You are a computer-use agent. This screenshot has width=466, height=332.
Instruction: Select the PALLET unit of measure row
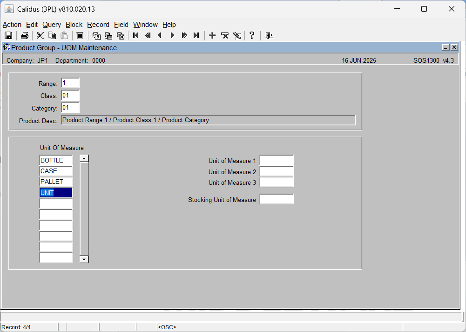pos(56,182)
